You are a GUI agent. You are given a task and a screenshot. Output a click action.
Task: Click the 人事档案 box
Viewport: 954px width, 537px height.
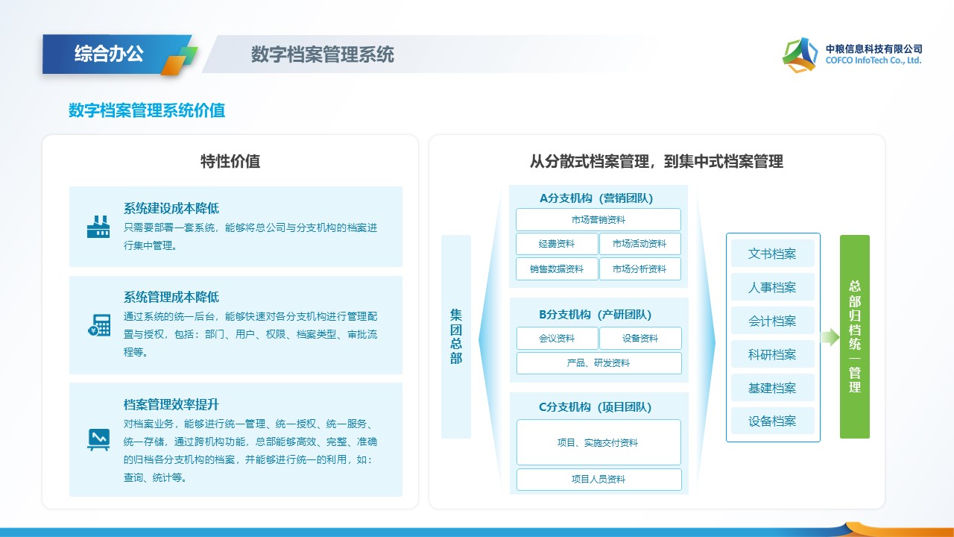click(772, 287)
